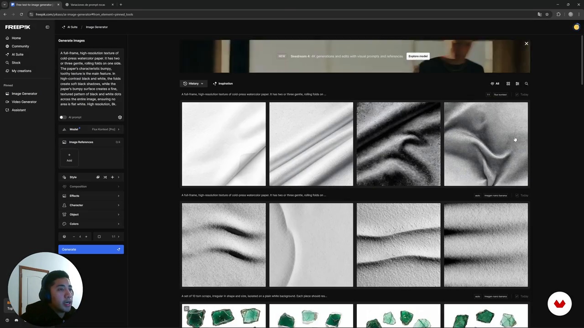Open first white paper fold thumbnail
Image resolution: width=584 pixels, height=328 pixels.
click(x=224, y=144)
